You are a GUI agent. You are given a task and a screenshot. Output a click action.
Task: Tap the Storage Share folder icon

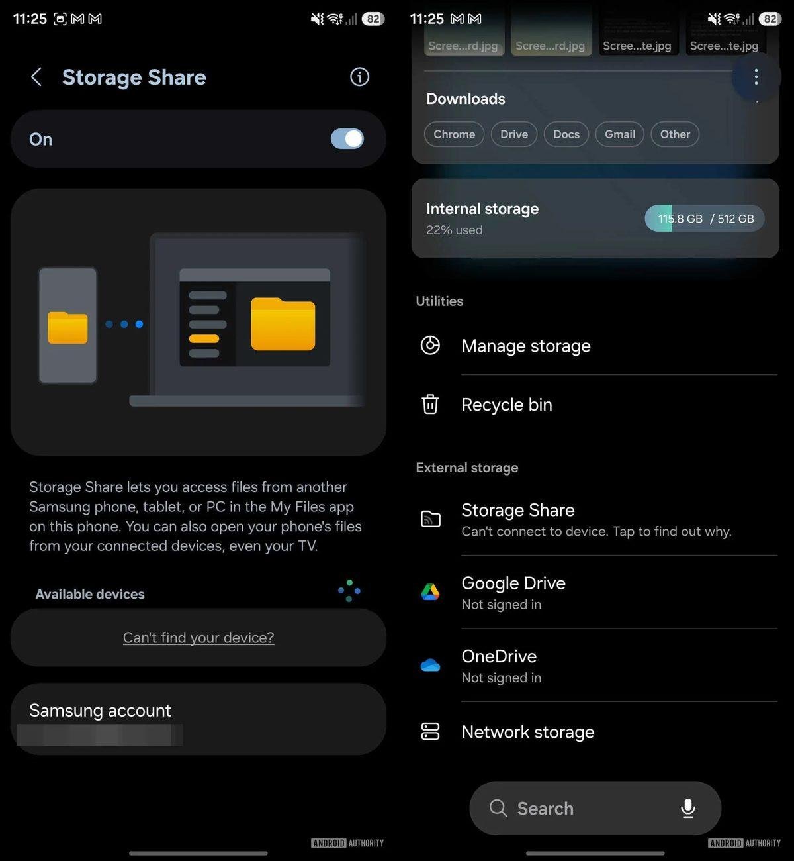coord(430,520)
